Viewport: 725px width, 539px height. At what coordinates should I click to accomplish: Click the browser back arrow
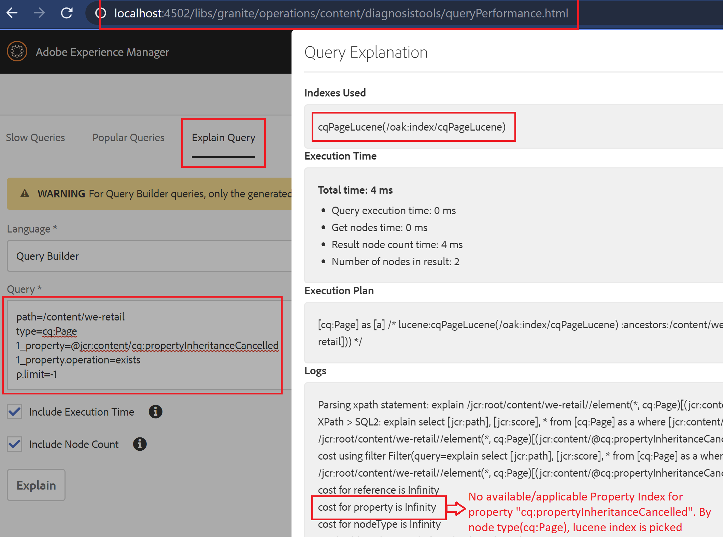pos(12,13)
